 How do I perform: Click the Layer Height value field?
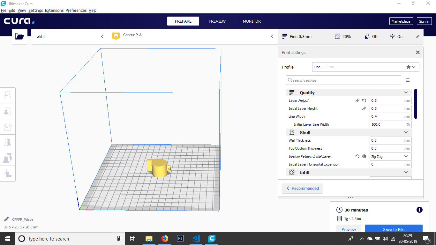(391, 100)
